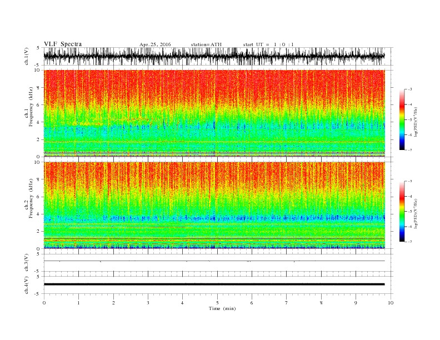
Task: Click the log(PSD) label beside ch.2 colorbar
Action: 416,213
